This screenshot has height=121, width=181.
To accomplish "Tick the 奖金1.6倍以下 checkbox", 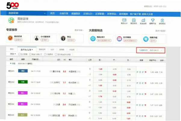I will pyautogui.click(x=30, y=54).
